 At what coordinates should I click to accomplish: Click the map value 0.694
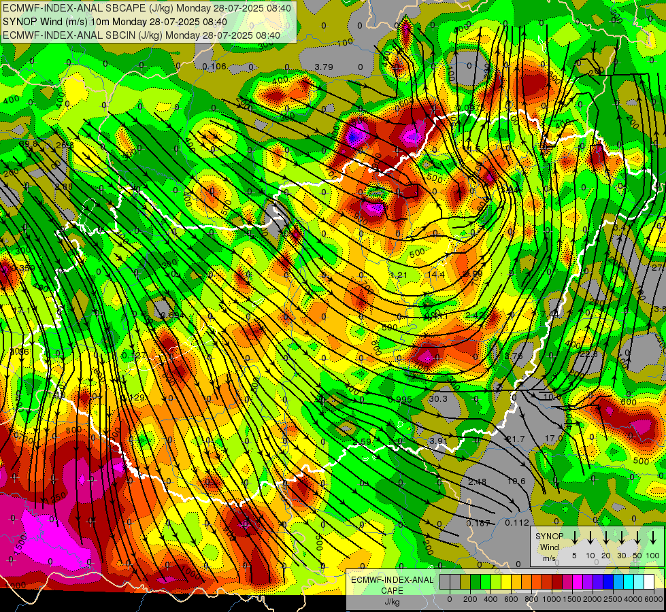(x=173, y=315)
